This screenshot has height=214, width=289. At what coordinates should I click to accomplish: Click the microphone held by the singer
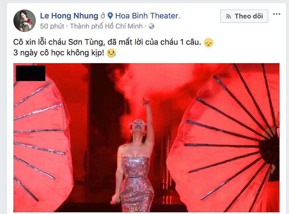tap(116, 201)
